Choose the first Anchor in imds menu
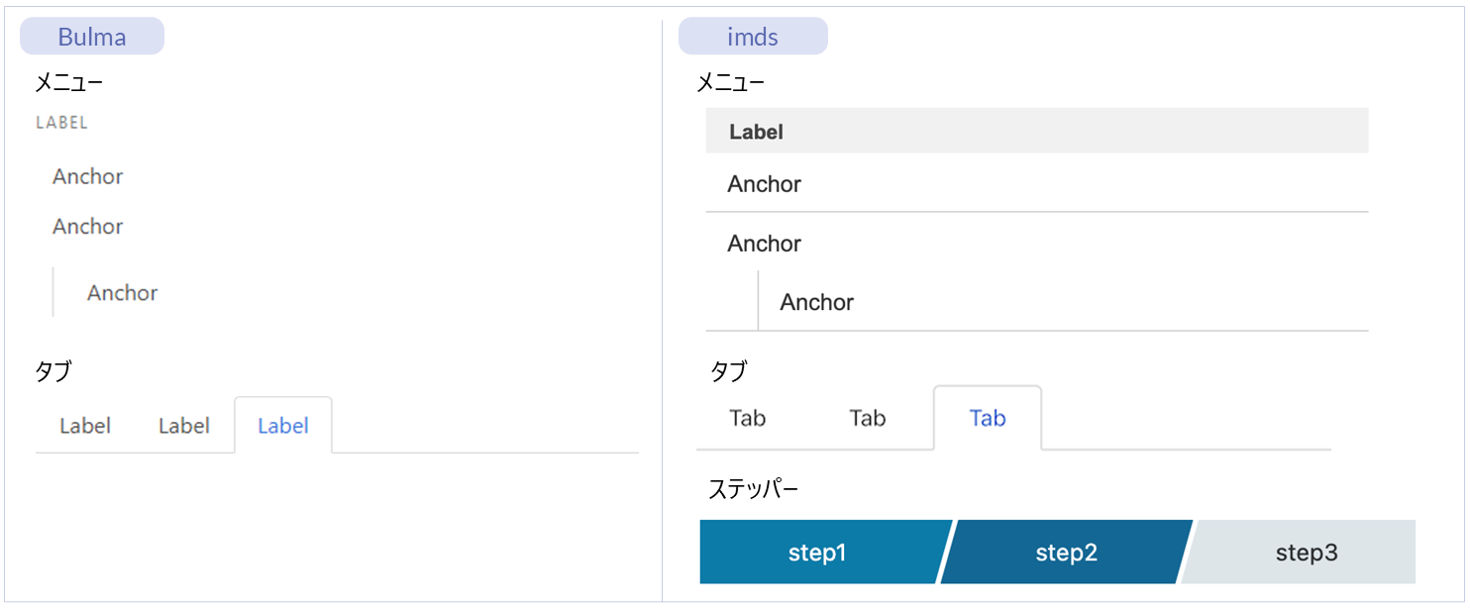The width and height of the screenshot is (1470, 608). (765, 184)
